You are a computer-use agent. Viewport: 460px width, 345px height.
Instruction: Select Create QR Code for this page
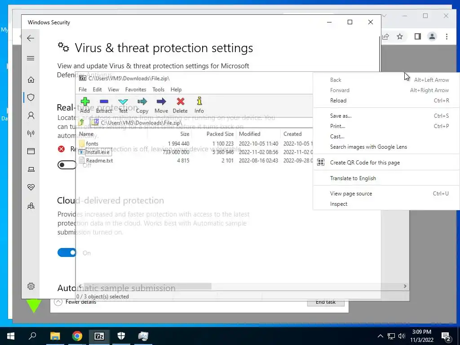(386, 163)
